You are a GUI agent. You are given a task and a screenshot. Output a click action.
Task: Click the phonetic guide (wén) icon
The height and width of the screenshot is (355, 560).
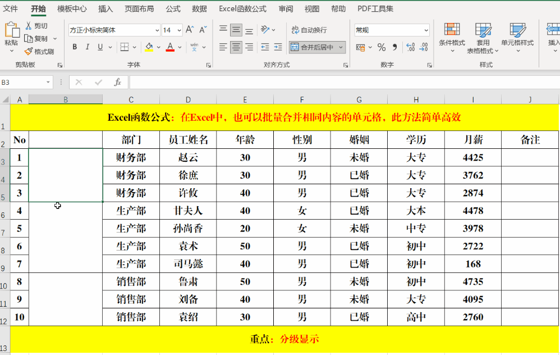[194, 47]
